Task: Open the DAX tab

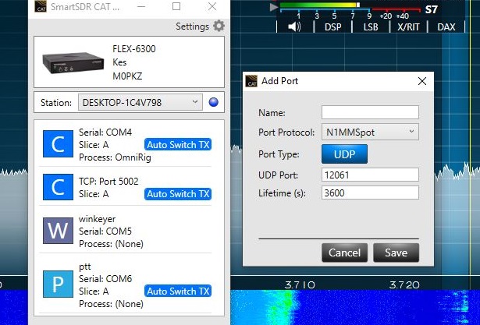Action: (x=446, y=27)
